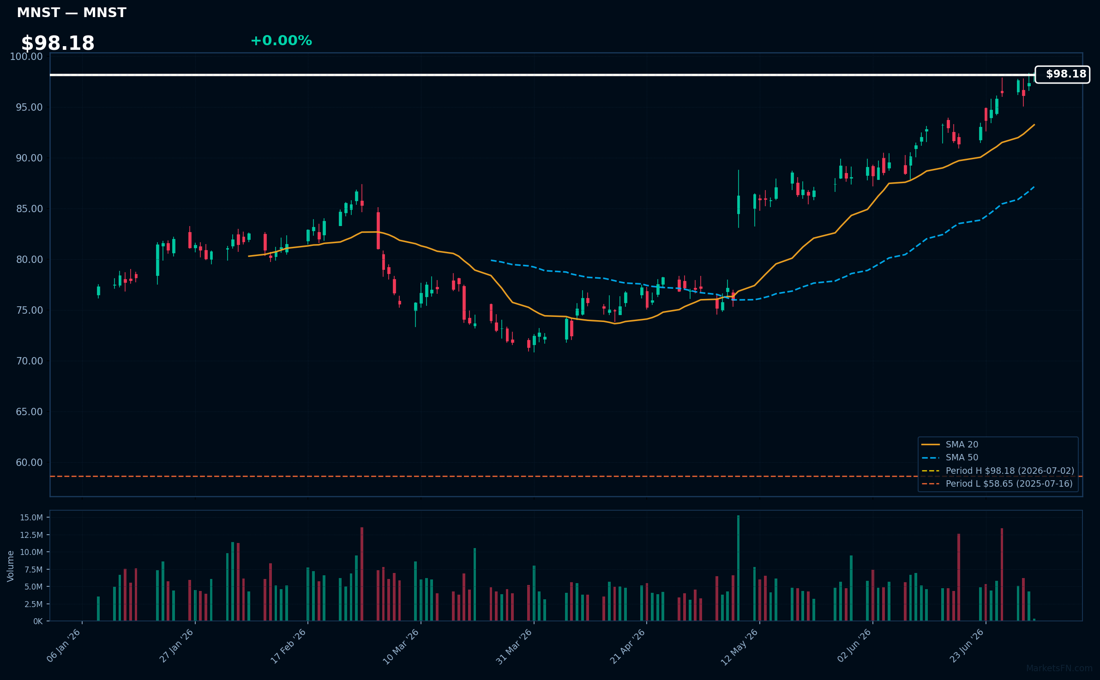Click the 0K volume axis label
This screenshot has height=680, width=1100.
[x=38, y=621]
